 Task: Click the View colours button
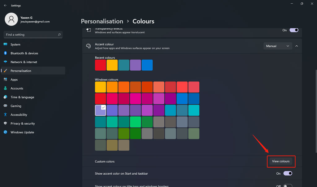tap(281, 161)
